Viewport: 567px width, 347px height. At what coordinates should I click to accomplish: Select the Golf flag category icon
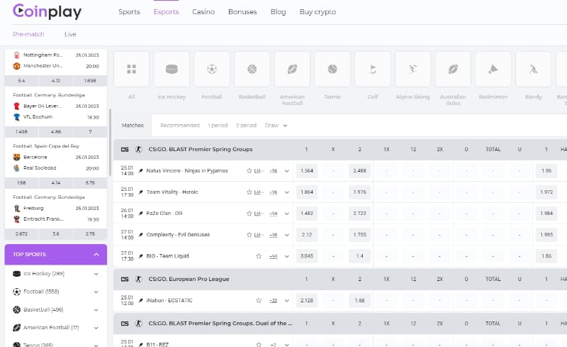(x=373, y=69)
